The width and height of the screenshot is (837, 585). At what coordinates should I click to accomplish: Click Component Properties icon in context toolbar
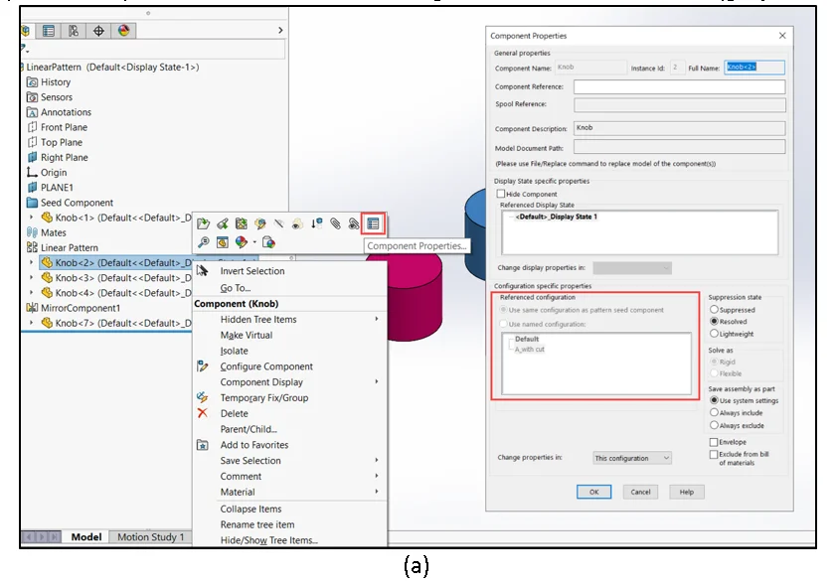[373, 224]
